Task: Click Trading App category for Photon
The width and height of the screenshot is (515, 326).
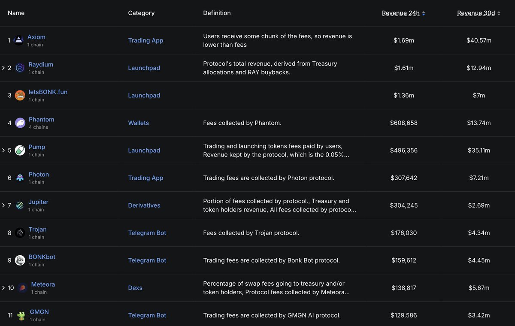Action: point(145,178)
